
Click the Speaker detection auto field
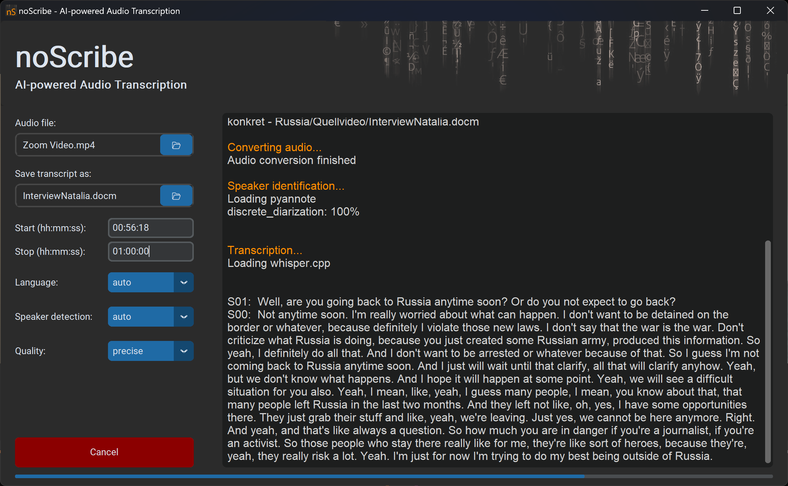point(141,317)
